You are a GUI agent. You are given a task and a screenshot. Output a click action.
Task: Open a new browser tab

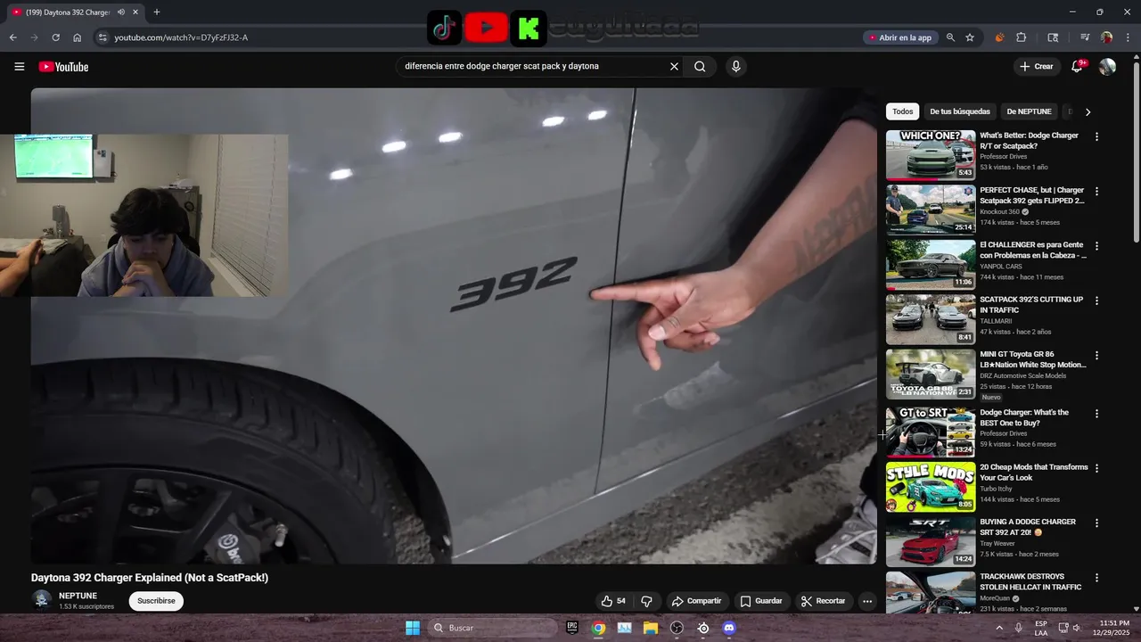coord(157,12)
